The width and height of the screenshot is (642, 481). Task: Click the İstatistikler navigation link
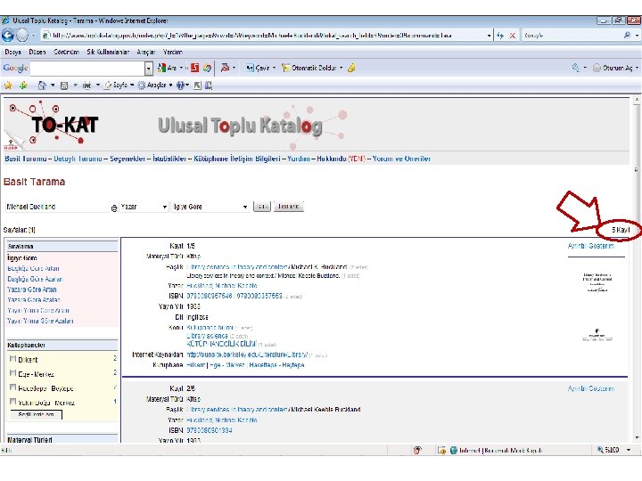click(169, 159)
